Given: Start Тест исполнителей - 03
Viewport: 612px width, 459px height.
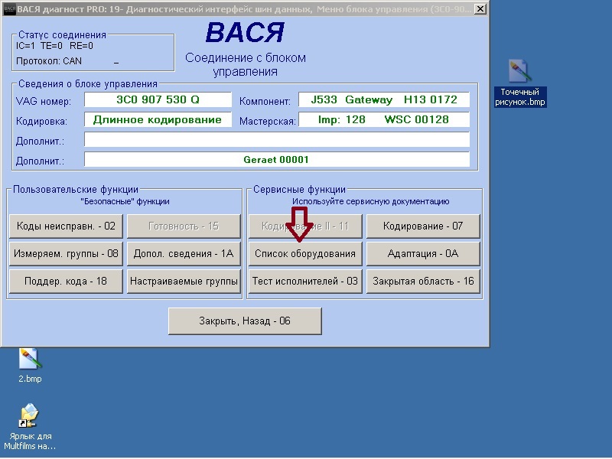Looking at the screenshot, I should click(x=304, y=281).
